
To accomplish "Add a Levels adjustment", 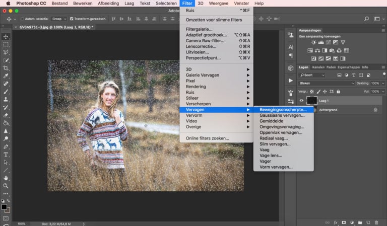I will tap(321, 42).
